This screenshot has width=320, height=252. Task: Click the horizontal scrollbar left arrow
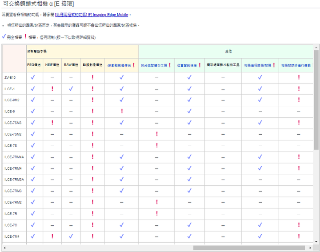(x=5, y=248)
